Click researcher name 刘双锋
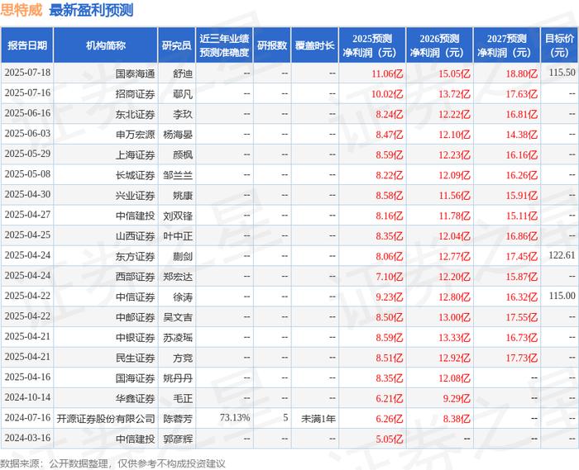The height and width of the screenshot is (470, 579). coord(178,216)
